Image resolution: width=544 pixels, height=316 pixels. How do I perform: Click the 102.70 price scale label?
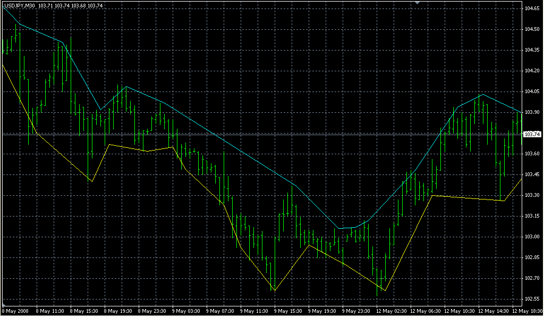pyautogui.click(x=532, y=278)
